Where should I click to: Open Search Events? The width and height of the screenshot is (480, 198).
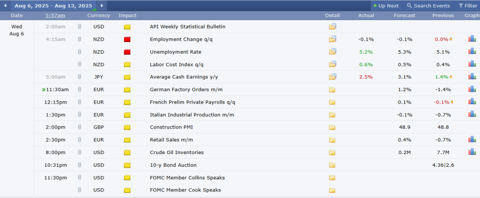tap(428, 6)
